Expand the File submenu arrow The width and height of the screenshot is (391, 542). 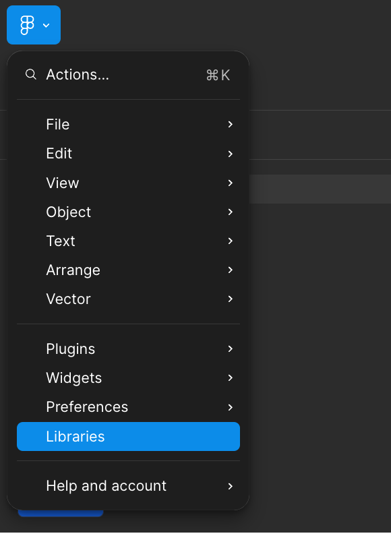[x=229, y=125]
